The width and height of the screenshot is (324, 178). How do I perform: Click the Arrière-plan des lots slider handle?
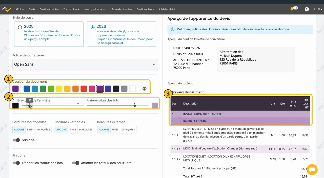pos(135,106)
